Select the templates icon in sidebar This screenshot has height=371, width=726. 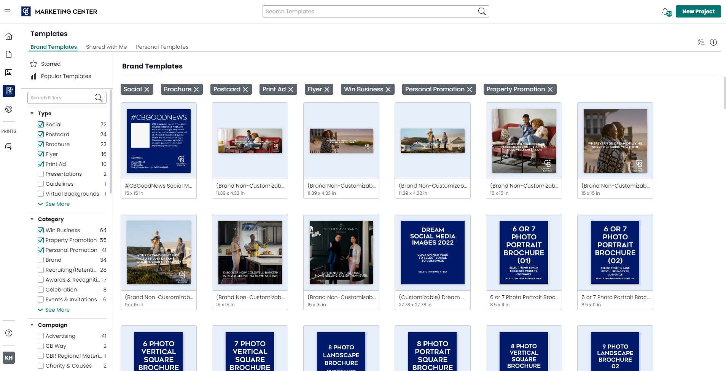coord(9,91)
